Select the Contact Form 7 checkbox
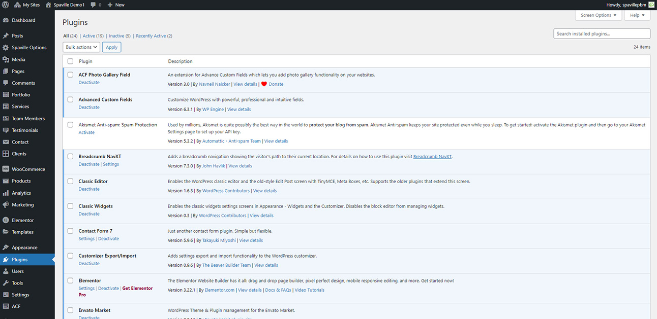The height and width of the screenshot is (319, 657). 70,231
